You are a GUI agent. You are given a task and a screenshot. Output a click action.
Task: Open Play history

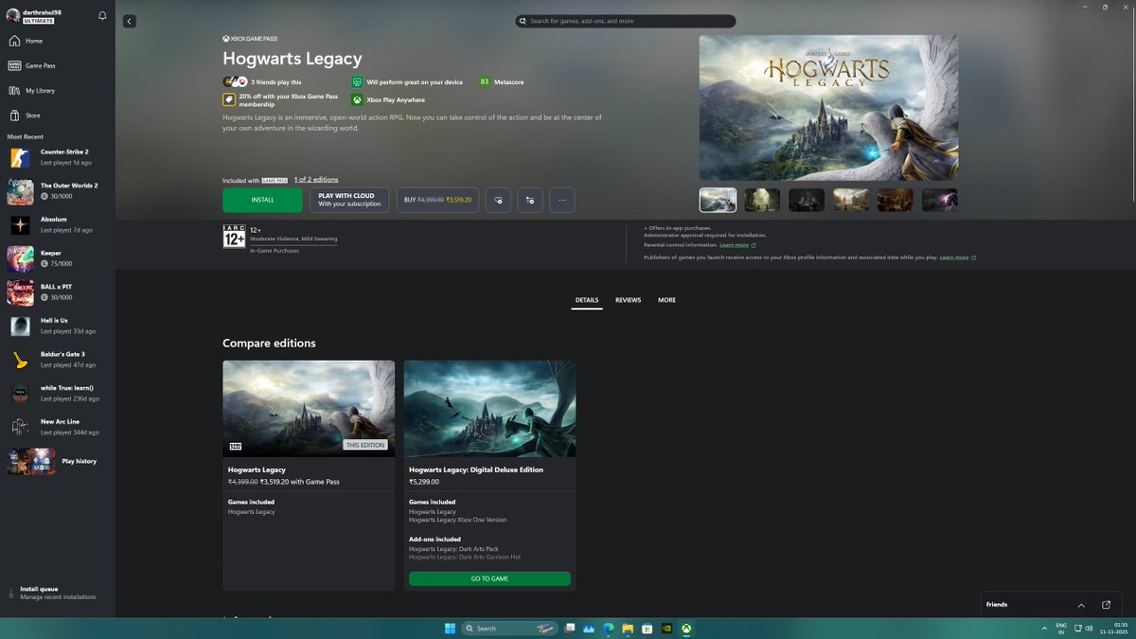click(58, 461)
